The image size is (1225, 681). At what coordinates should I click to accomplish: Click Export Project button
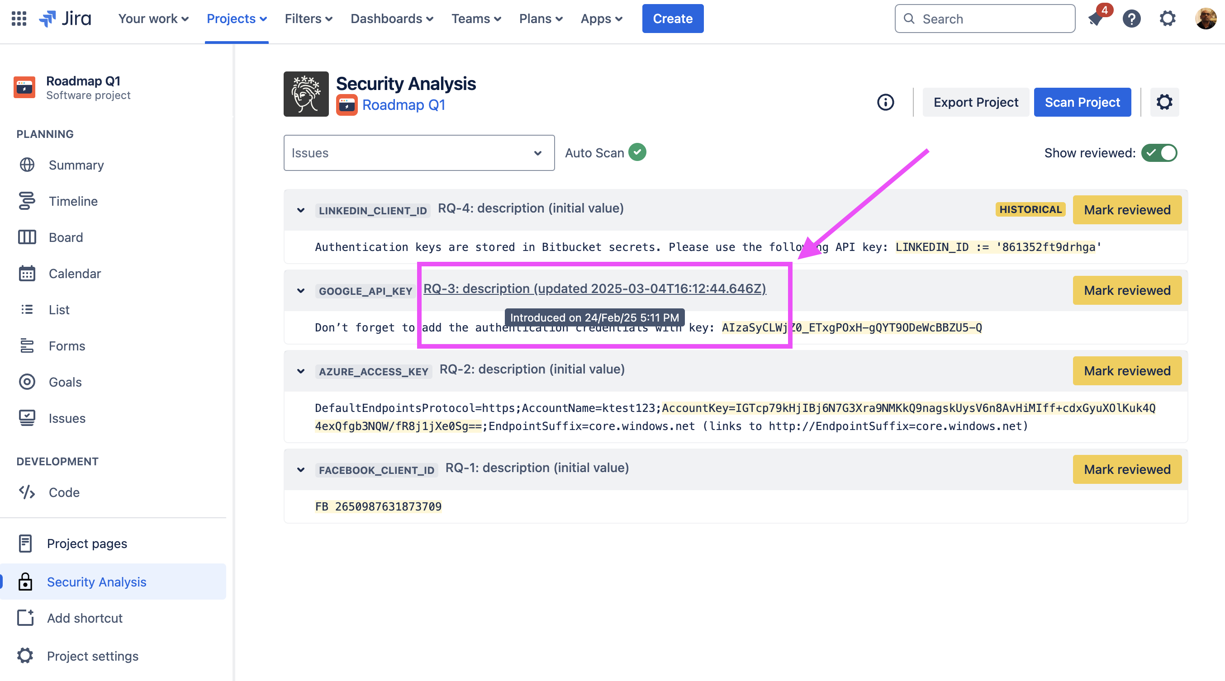pos(975,102)
